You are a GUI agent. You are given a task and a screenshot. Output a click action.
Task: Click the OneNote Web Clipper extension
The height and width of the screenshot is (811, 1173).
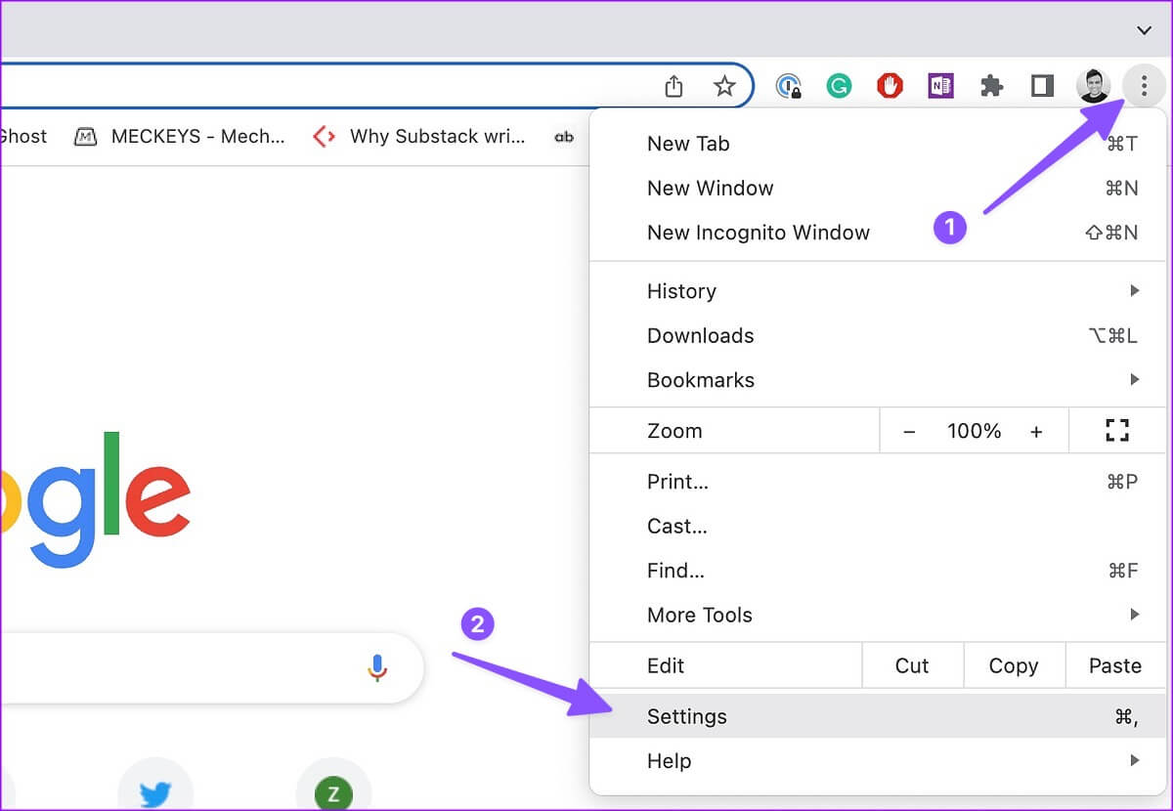[x=940, y=87]
